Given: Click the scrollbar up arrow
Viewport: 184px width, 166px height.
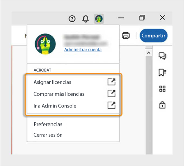Looking at the screenshot, I should [x=149, y=53].
